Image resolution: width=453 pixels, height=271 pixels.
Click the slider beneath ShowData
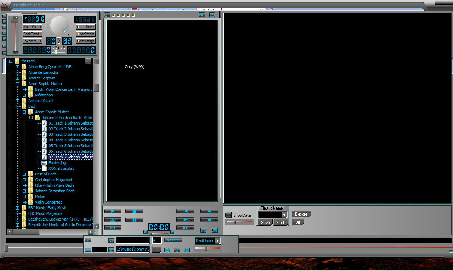click(x=239, y=222)
